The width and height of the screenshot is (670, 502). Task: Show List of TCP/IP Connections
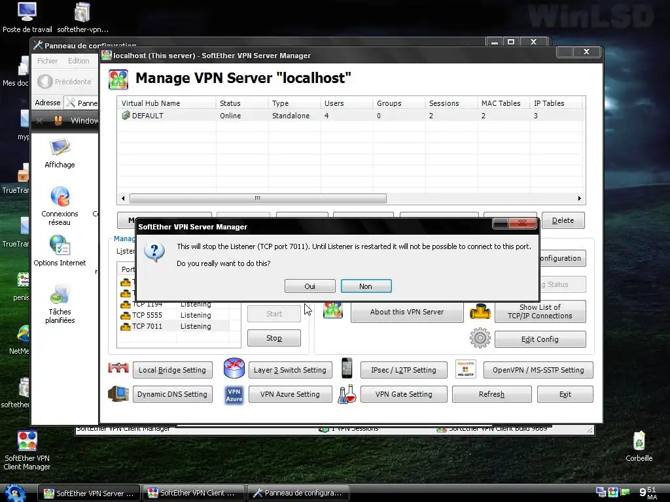[x=540, y=312]
